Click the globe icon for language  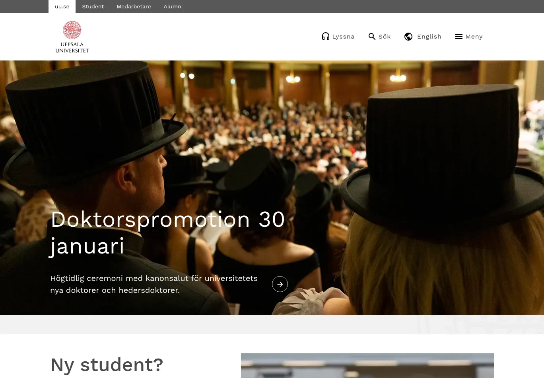[408, 37]
